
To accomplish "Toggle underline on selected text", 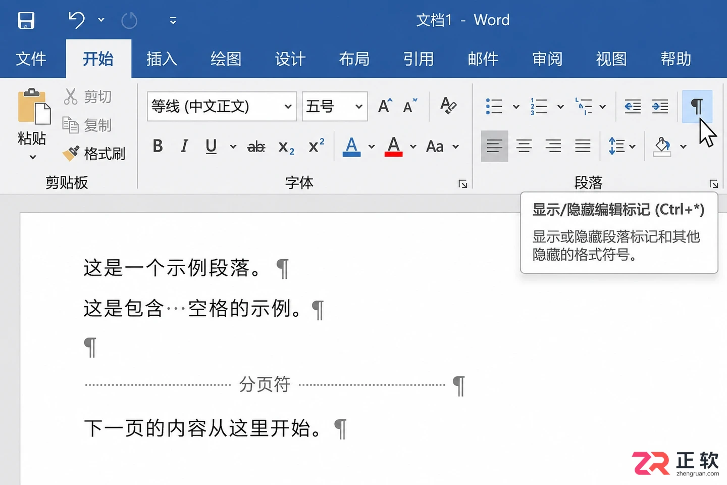I will pos(211,147).
